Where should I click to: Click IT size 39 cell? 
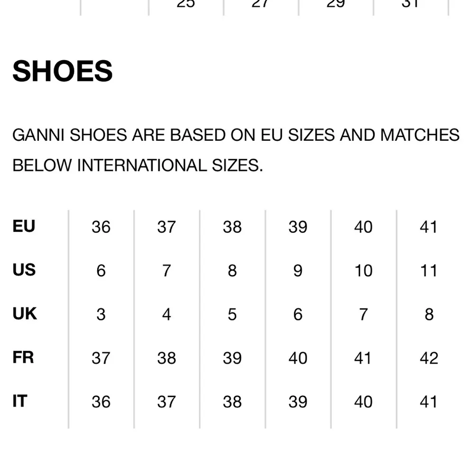pyautogui.click(x=298, y=401)
